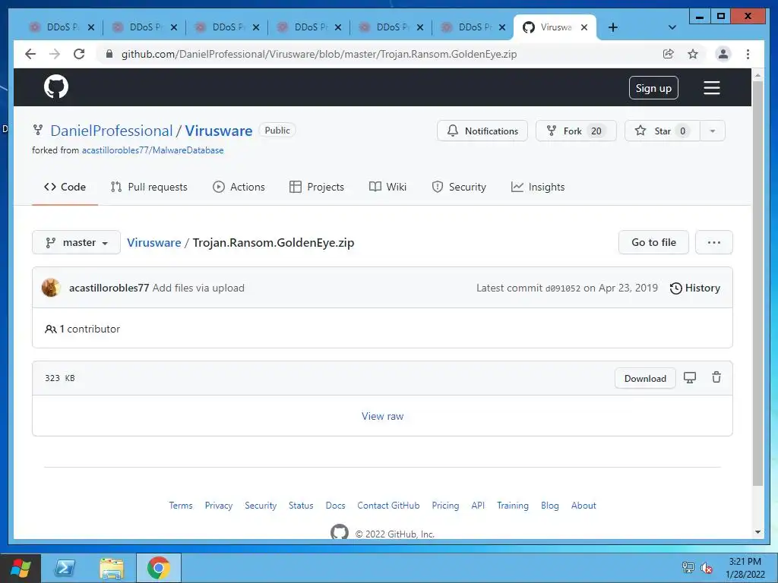Open a new browser tab
The width and height of the screenshot is (778, 583).
[613, 27]
